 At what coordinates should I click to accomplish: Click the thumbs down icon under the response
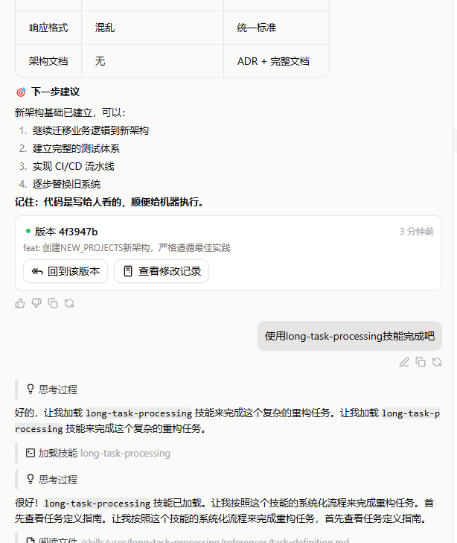[x=36, y=303]
